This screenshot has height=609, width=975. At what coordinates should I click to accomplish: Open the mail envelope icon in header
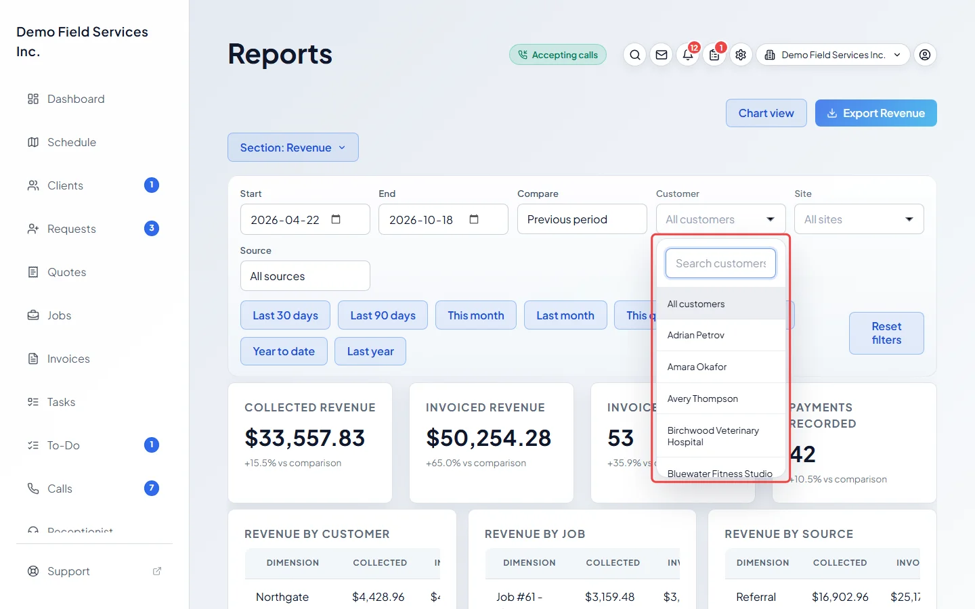[x=662, y=55]
